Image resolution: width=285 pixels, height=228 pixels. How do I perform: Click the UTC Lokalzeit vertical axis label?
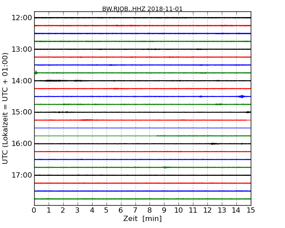click(5, 108)
